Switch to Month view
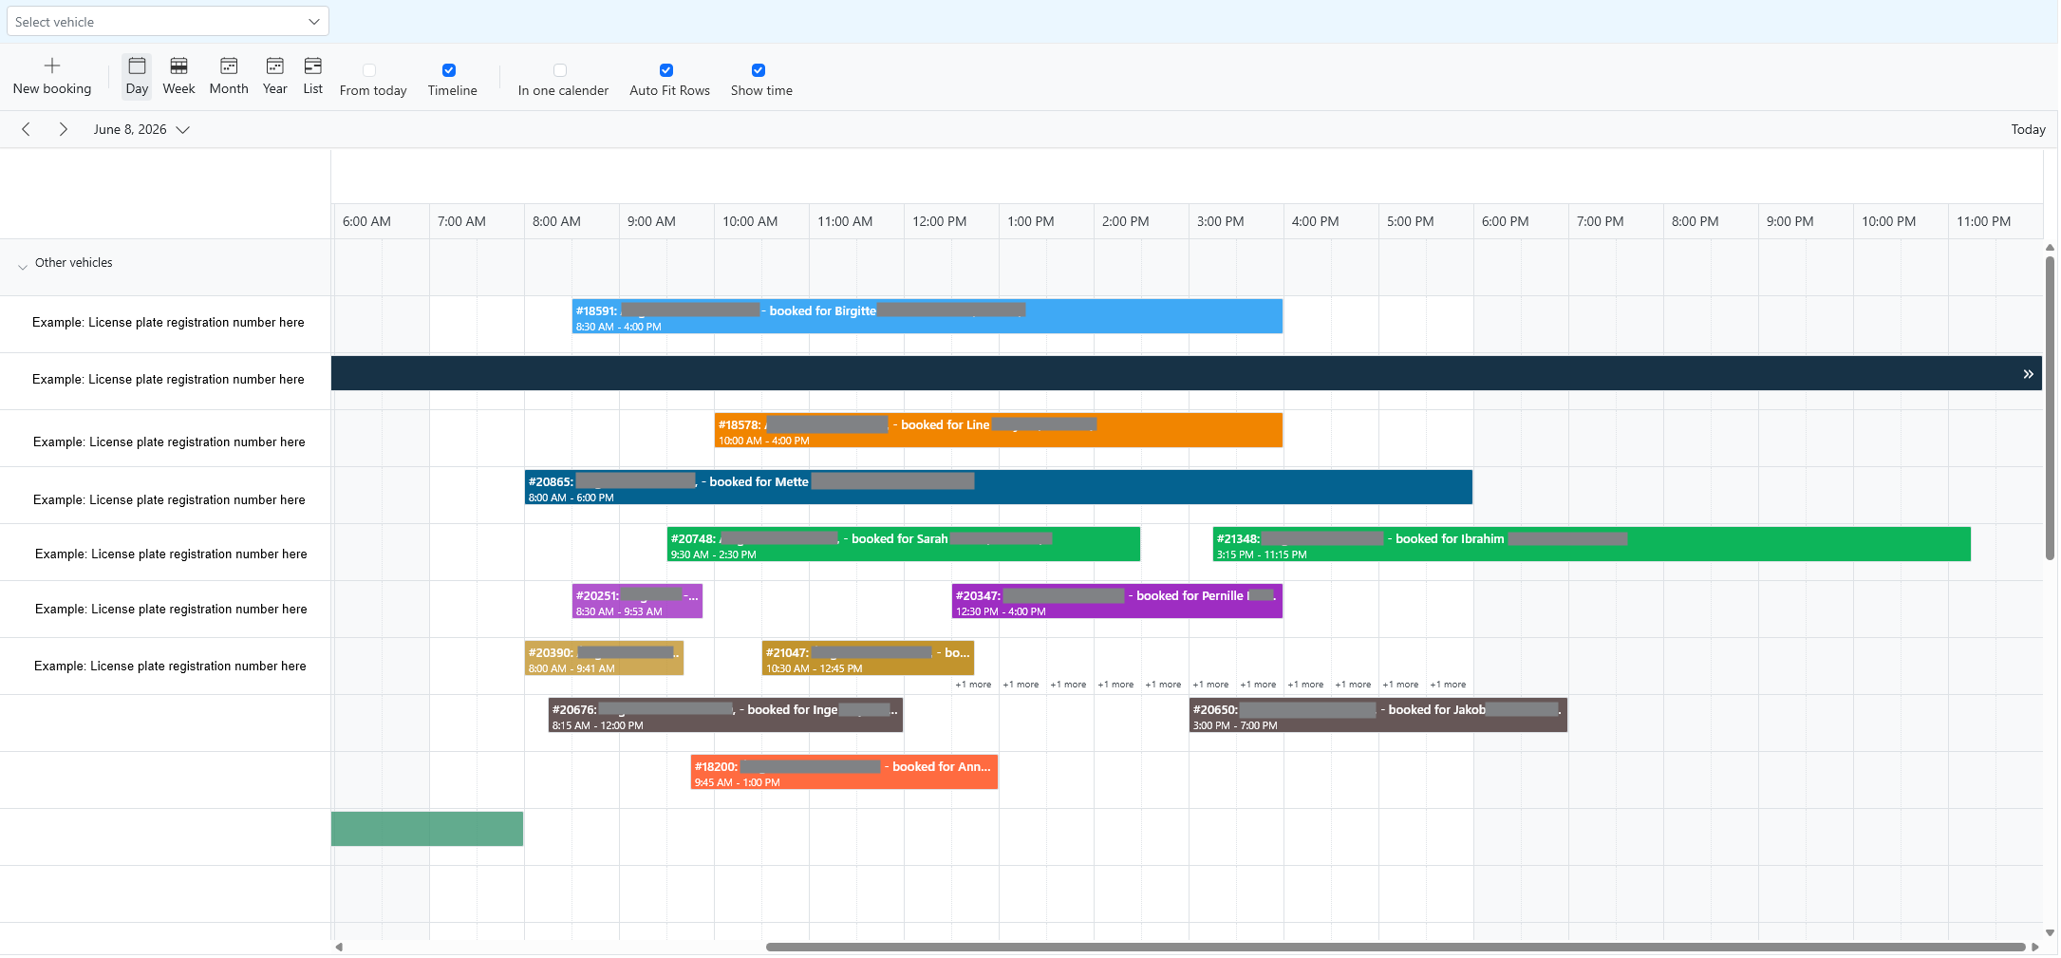Image resolution: width=2061 pixels, height=958 pixels. click(229, 77)
